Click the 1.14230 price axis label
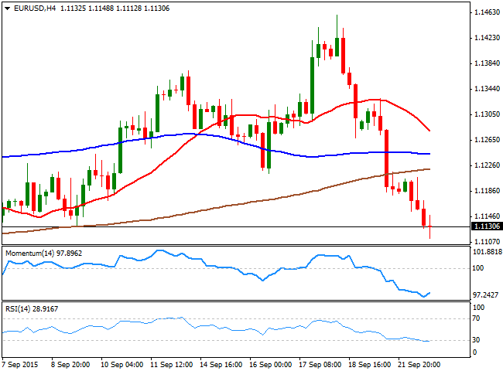 487,38
